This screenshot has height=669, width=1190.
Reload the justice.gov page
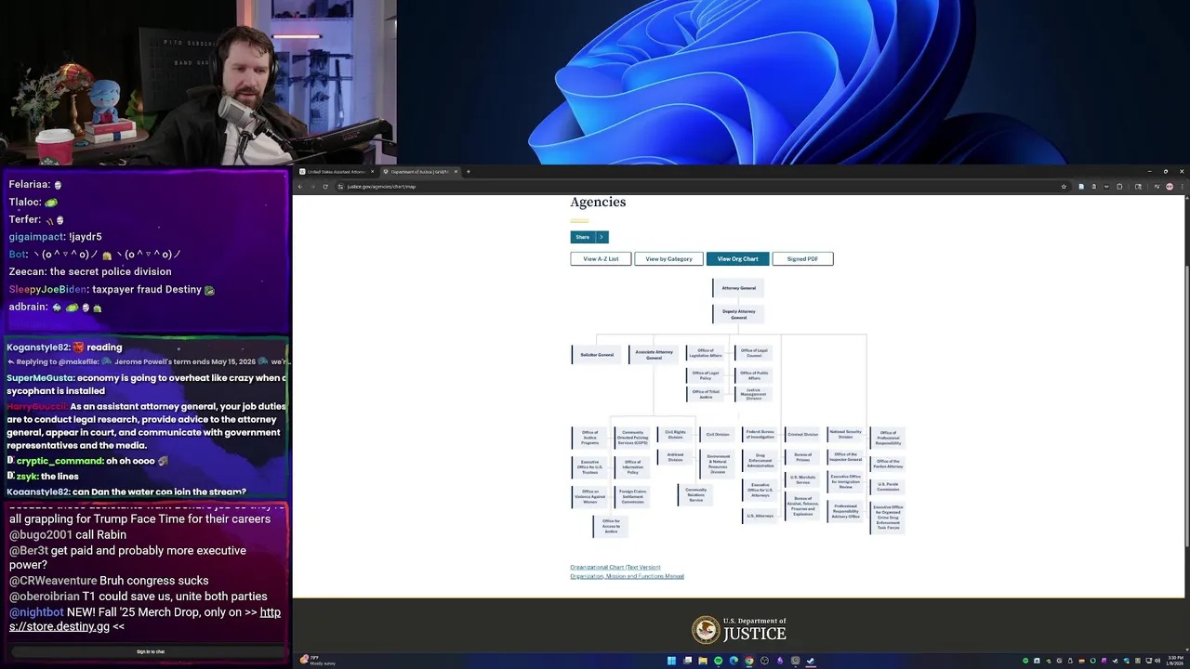[x=325, y=187]
